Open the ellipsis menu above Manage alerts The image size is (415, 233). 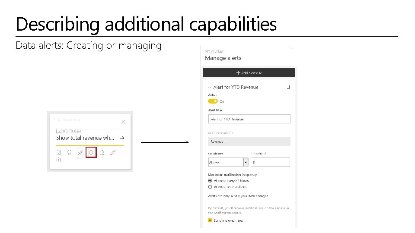(x=291, y=48)
